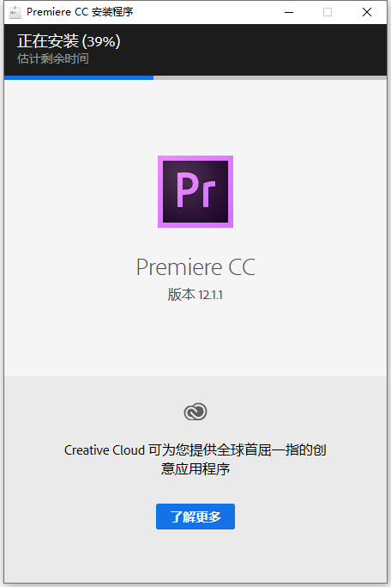Click the Premiere CC product name text
The width and height of the screenshot is (391, 587).
(195, 267)
